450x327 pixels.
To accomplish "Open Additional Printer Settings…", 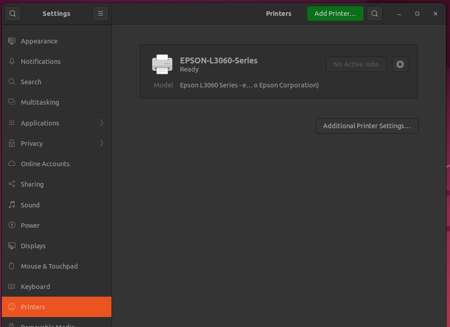I will [x=367, y=126].
